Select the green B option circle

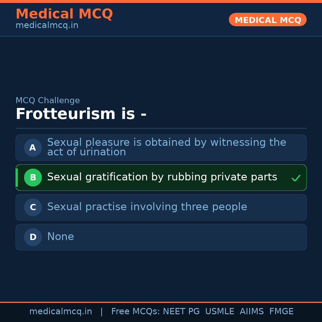pyautogui.click(x=33, y=177)
